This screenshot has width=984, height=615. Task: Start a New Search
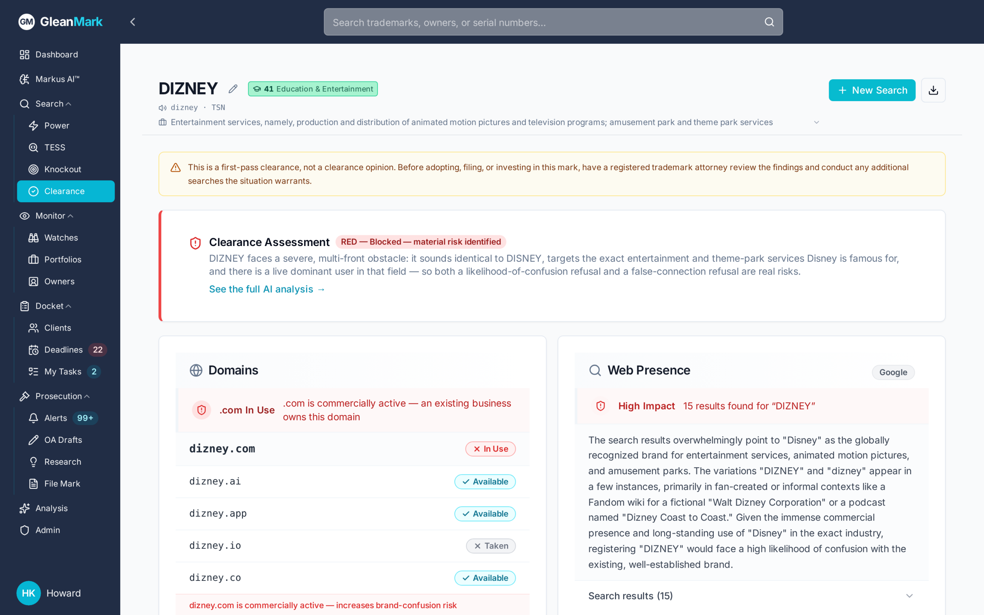[x=872, y=90]
